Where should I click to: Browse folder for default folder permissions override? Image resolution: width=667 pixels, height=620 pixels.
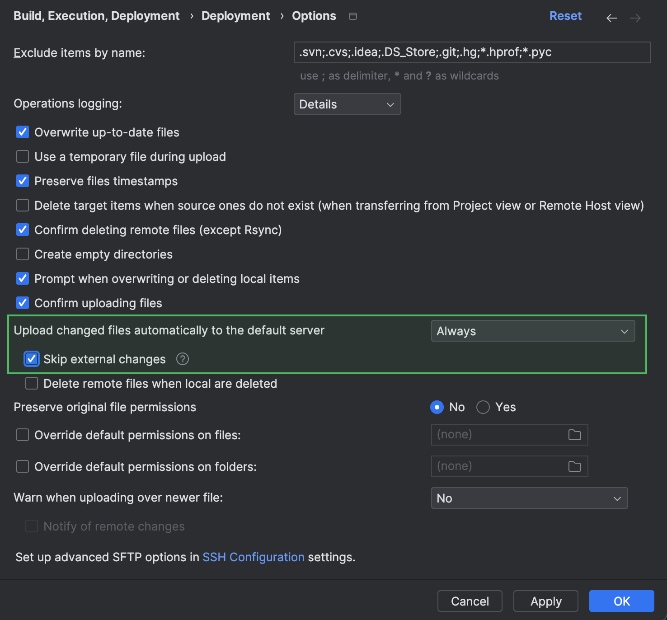click(575, 466)
